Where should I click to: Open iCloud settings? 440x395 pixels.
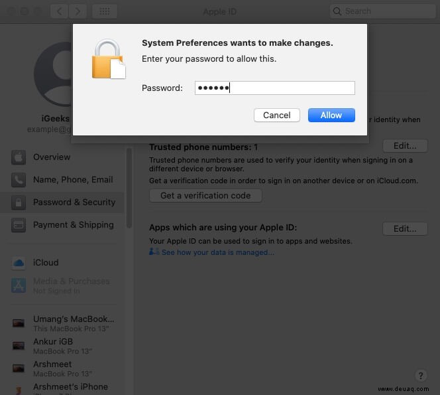[x=62, y=263]
